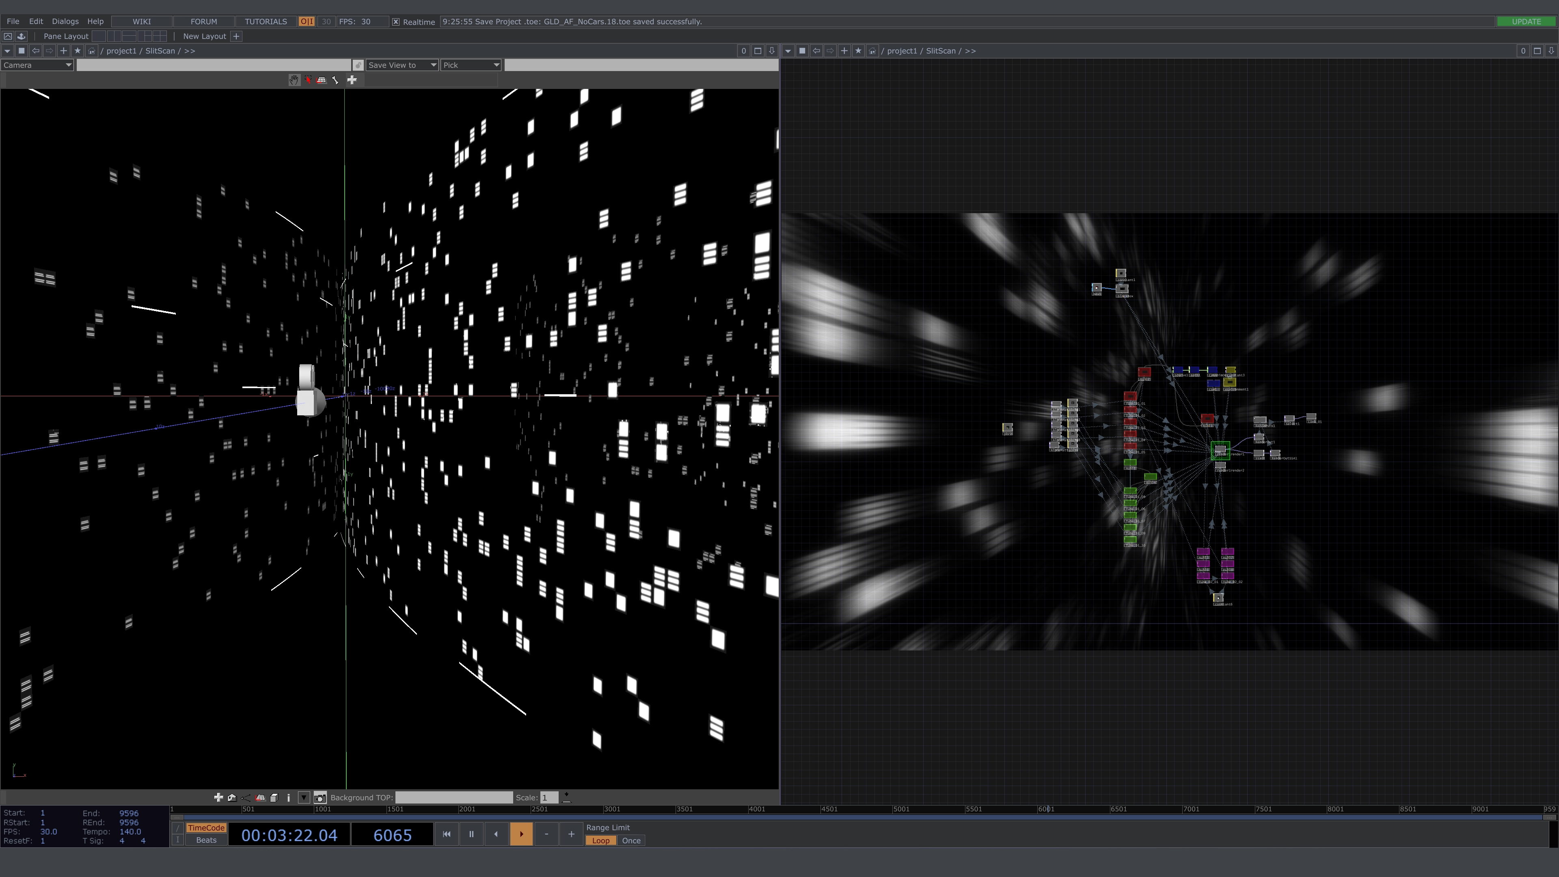This screenshot has height=877, width=1559.
Task: Click the Scale value field
Action: point(549,798)
